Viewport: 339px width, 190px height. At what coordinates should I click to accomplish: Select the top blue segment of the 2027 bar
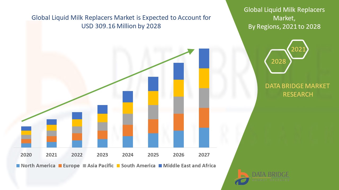click(204, 58)
